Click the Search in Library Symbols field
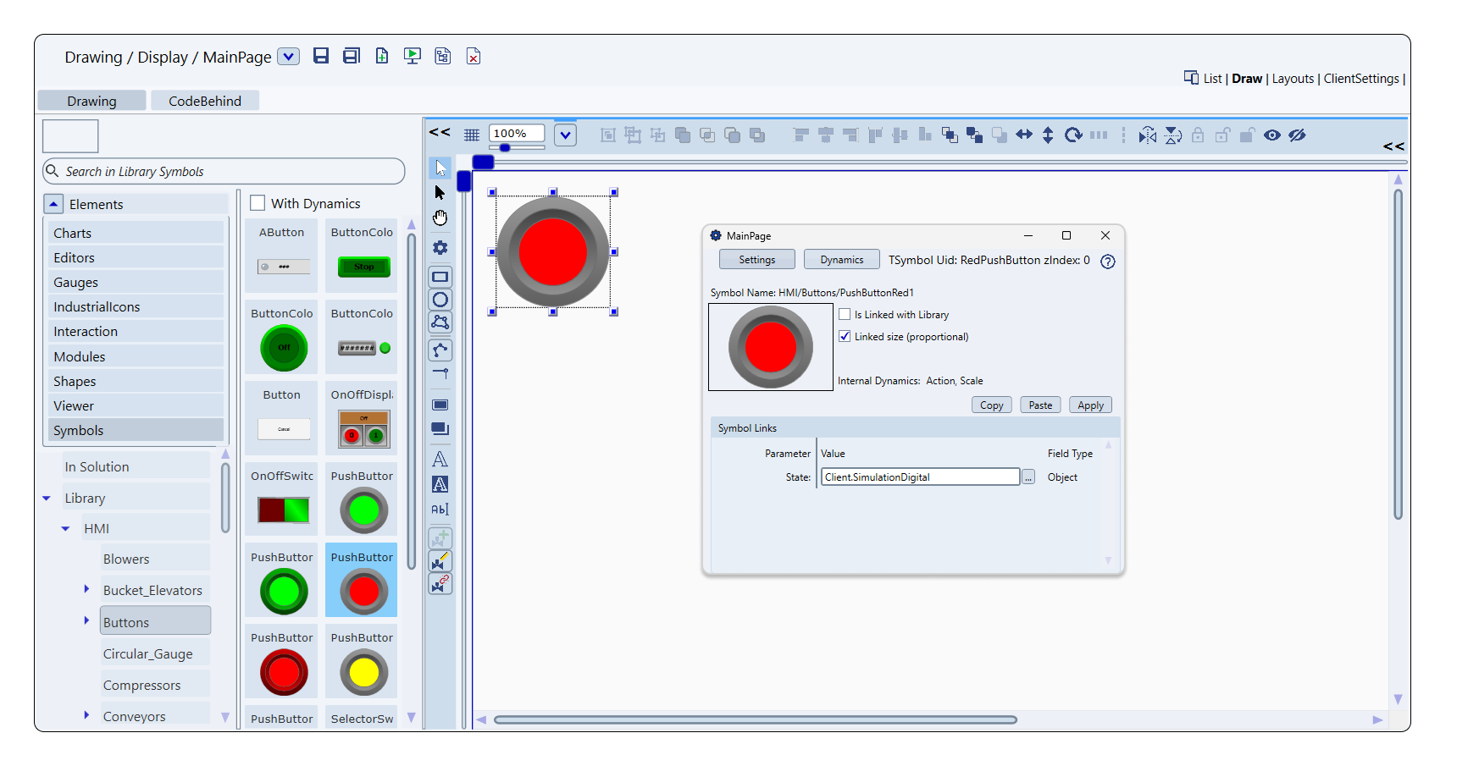 (x=224, y=171)
